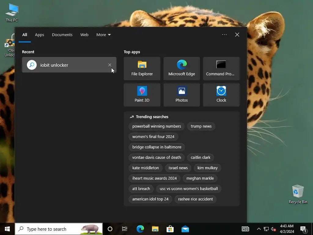Image resolution: width=313 pixels, height=235 pixels.
Task: Search rashee rice accident chip
Action: coord(195,199)
